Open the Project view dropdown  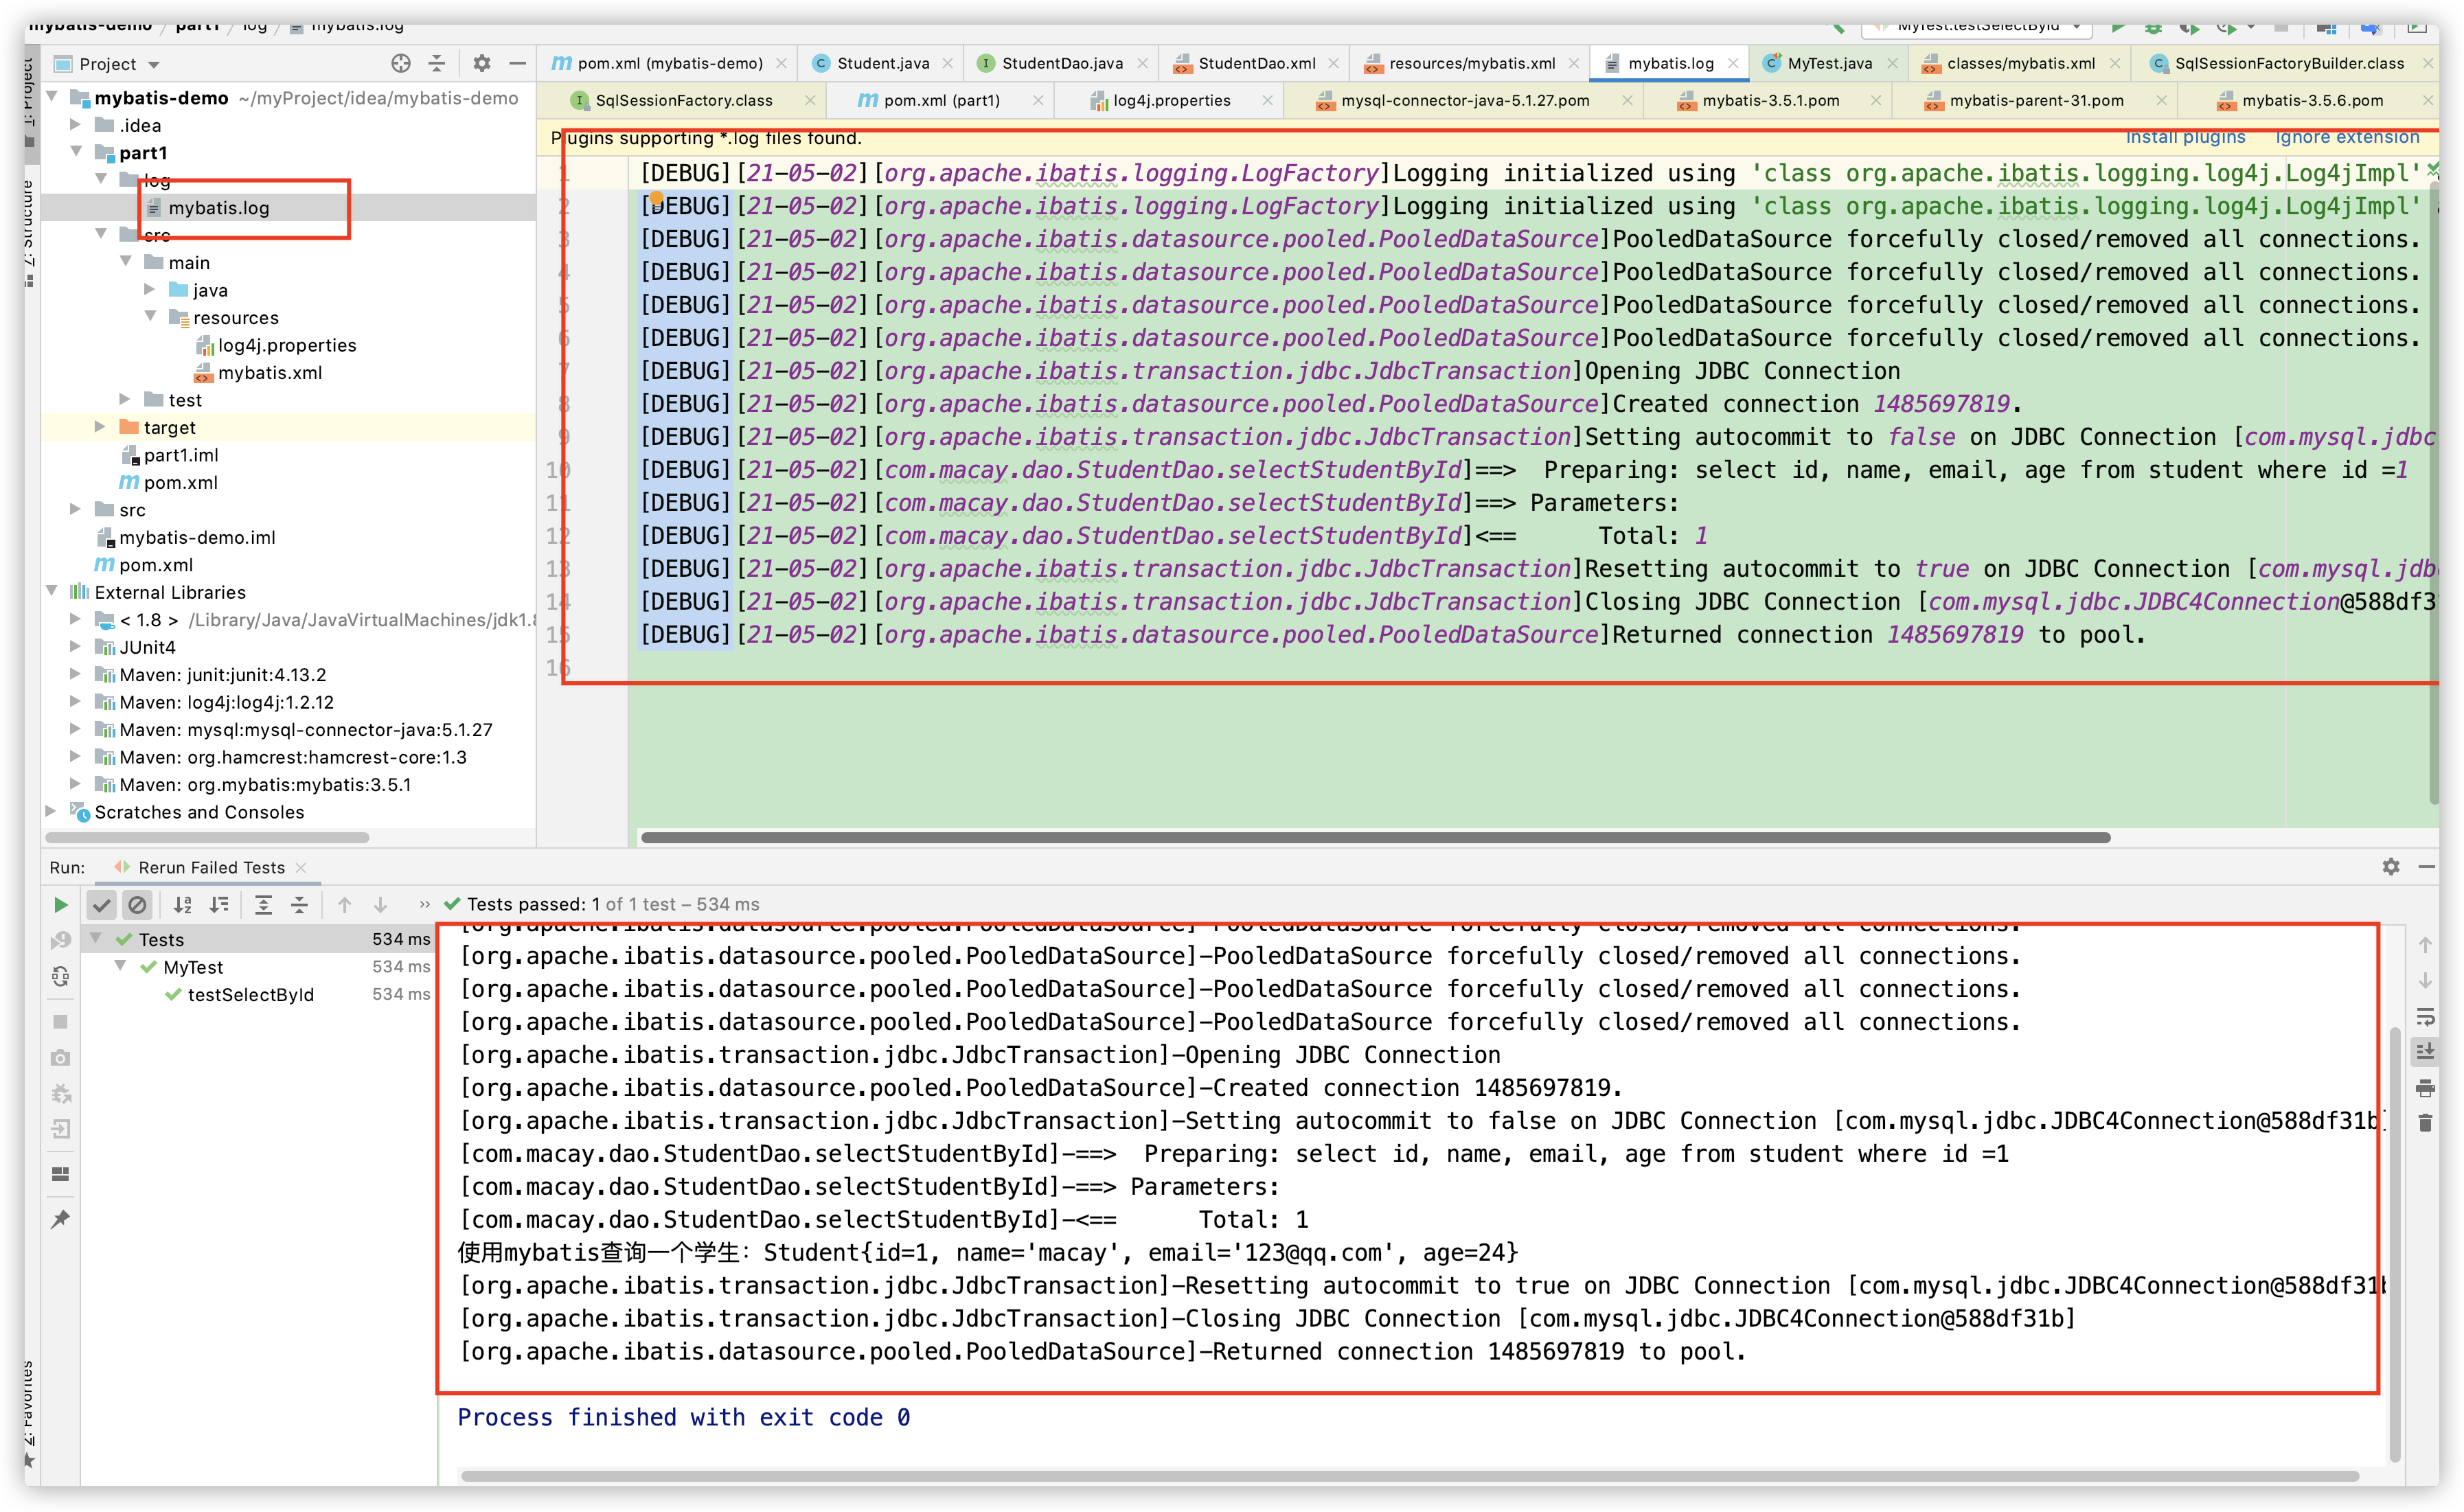point(154,65)
